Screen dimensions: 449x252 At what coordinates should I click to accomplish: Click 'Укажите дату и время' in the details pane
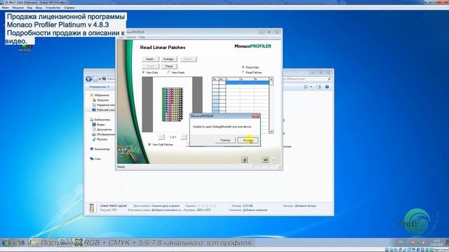coord(166,206)
